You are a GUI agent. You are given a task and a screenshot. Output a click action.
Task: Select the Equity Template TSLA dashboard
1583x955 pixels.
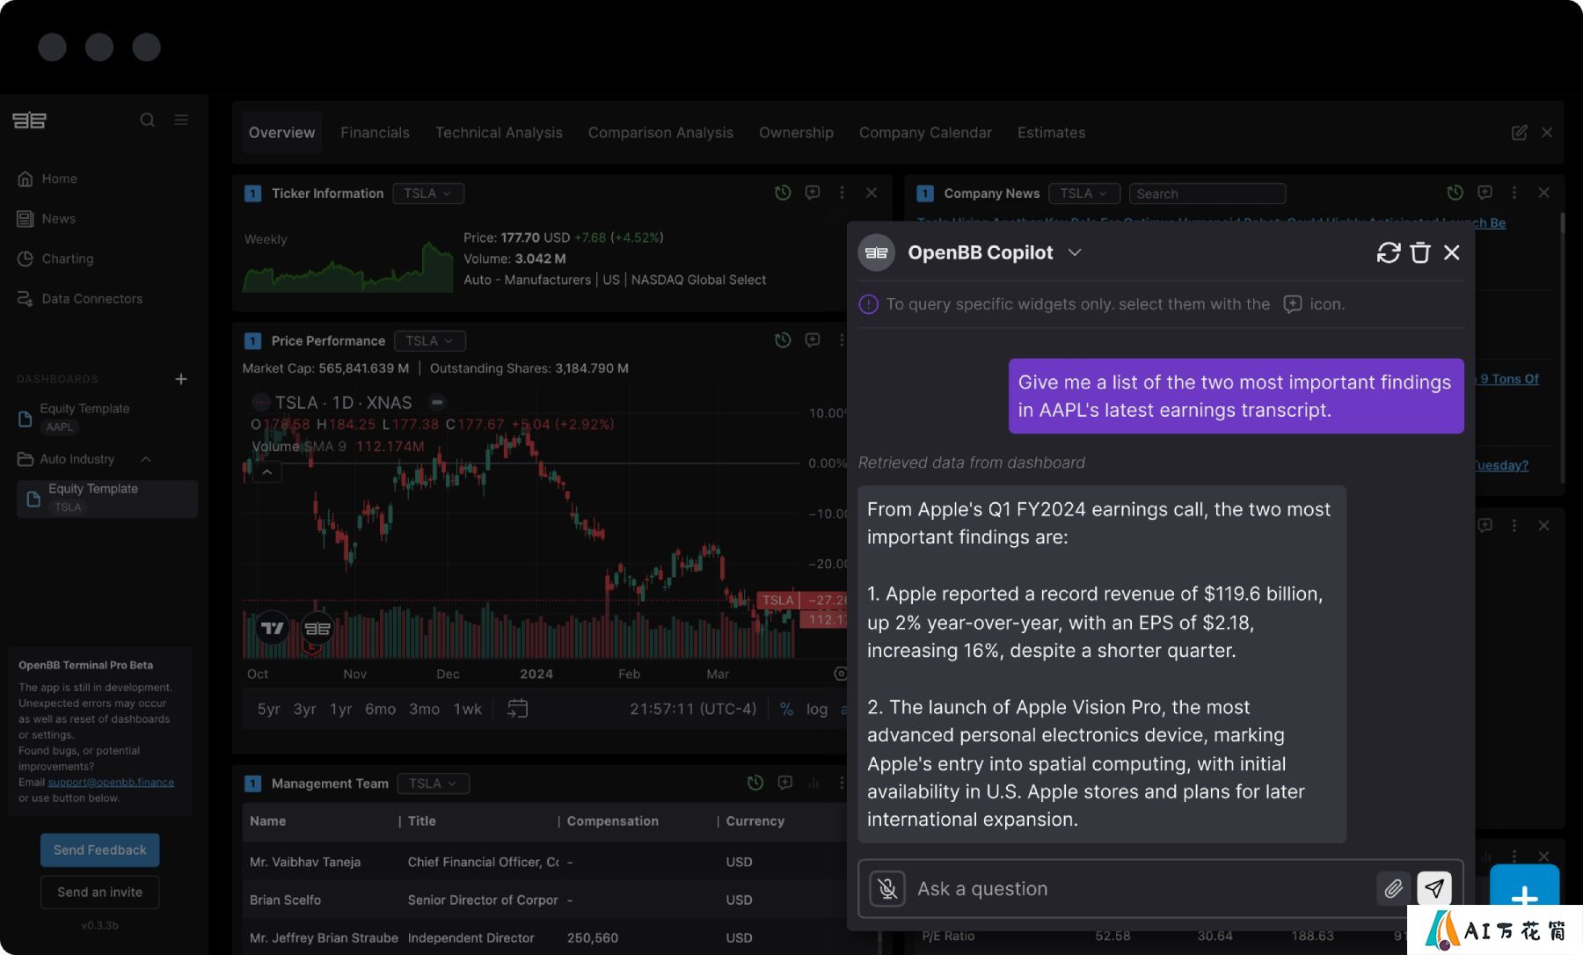[106, 498]
